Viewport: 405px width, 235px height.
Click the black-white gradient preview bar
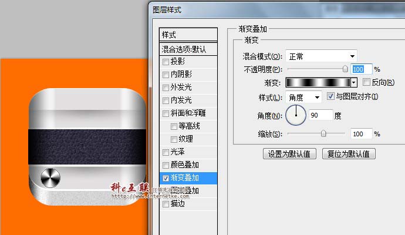pyautogui.click(x=318, y=83)
